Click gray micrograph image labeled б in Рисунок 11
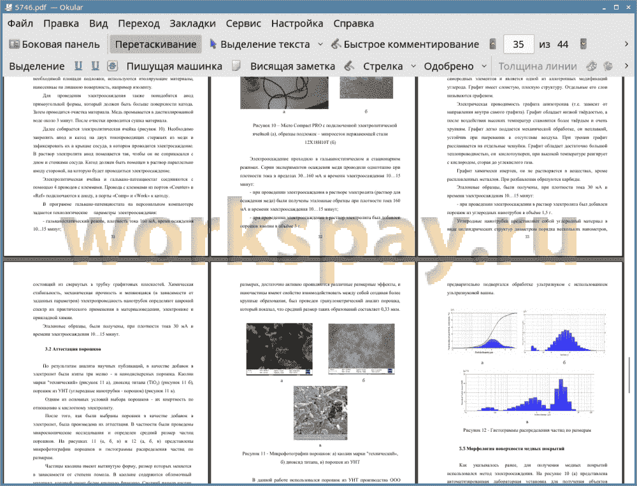 click(x=361, y=349)
